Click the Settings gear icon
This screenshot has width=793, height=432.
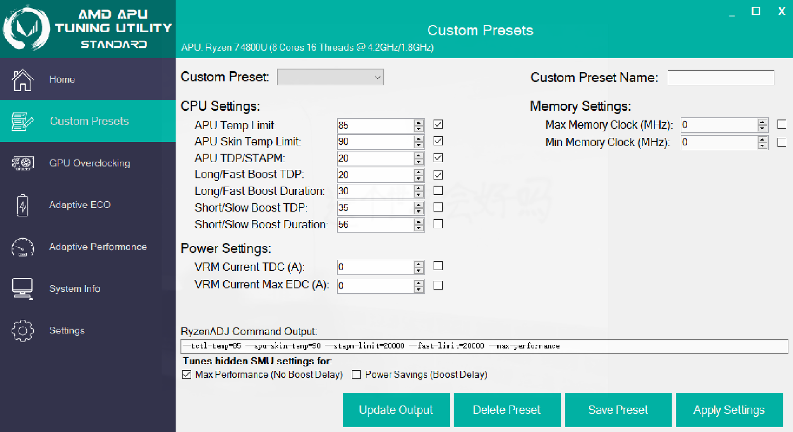(22, 331)
